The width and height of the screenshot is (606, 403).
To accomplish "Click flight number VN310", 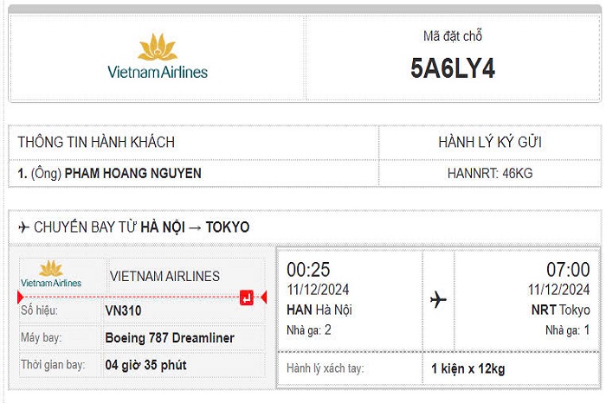I will [123, 310].
